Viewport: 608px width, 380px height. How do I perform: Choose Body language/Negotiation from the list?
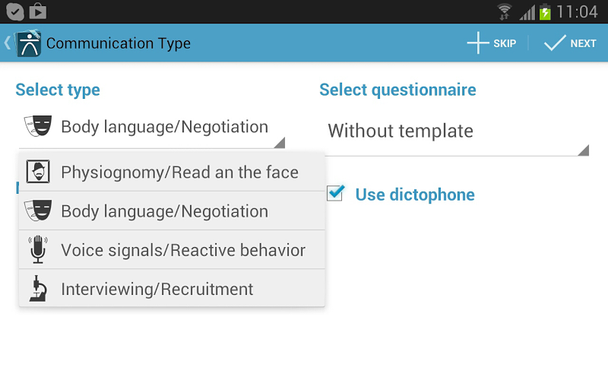coord(164,211)
